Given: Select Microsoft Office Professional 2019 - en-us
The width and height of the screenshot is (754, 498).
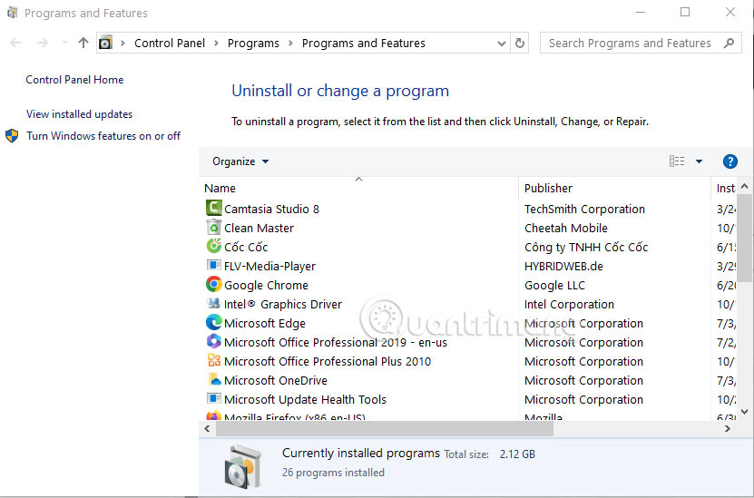Looking at the screenshot, I should (336, 342).
